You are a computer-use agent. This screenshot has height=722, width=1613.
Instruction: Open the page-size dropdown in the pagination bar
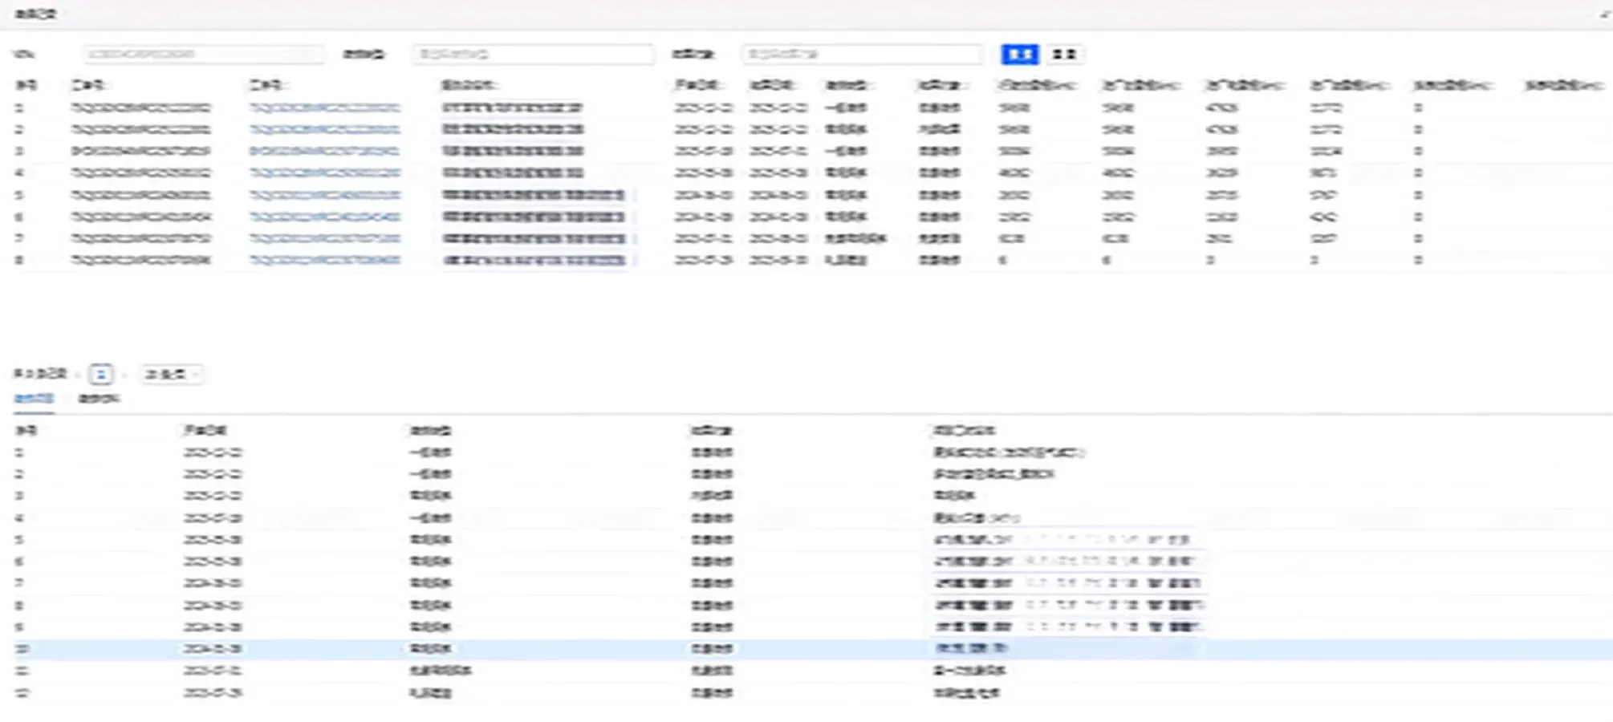click(171, 374)
